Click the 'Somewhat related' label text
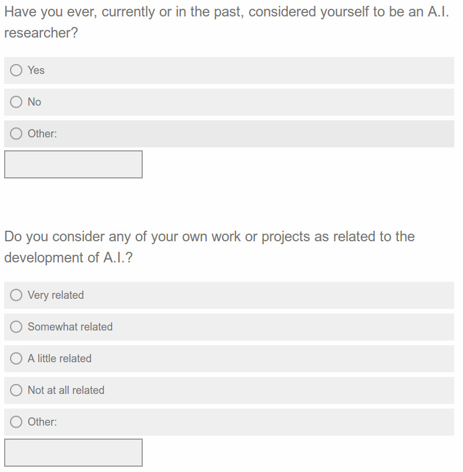Viewport: 463px width, 472px height. pos(70,326)
